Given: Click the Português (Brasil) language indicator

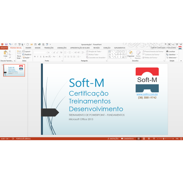Looking at the screenshot, I should point(23,139).
